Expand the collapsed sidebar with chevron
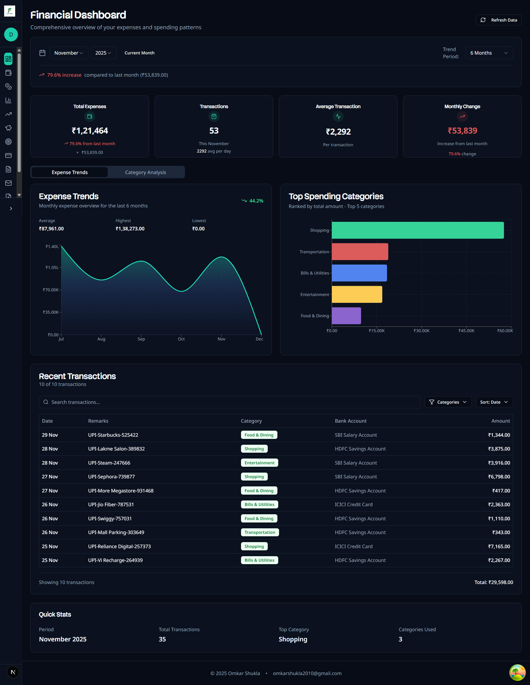This screenshot has height=685, width=530. click(x=11, y=208)
